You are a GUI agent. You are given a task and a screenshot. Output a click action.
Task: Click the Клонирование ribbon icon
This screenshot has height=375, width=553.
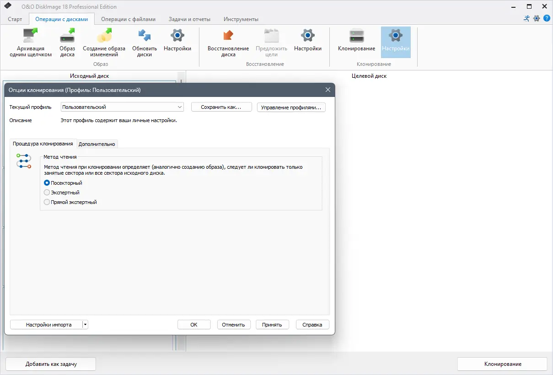[x=356, y=36]
